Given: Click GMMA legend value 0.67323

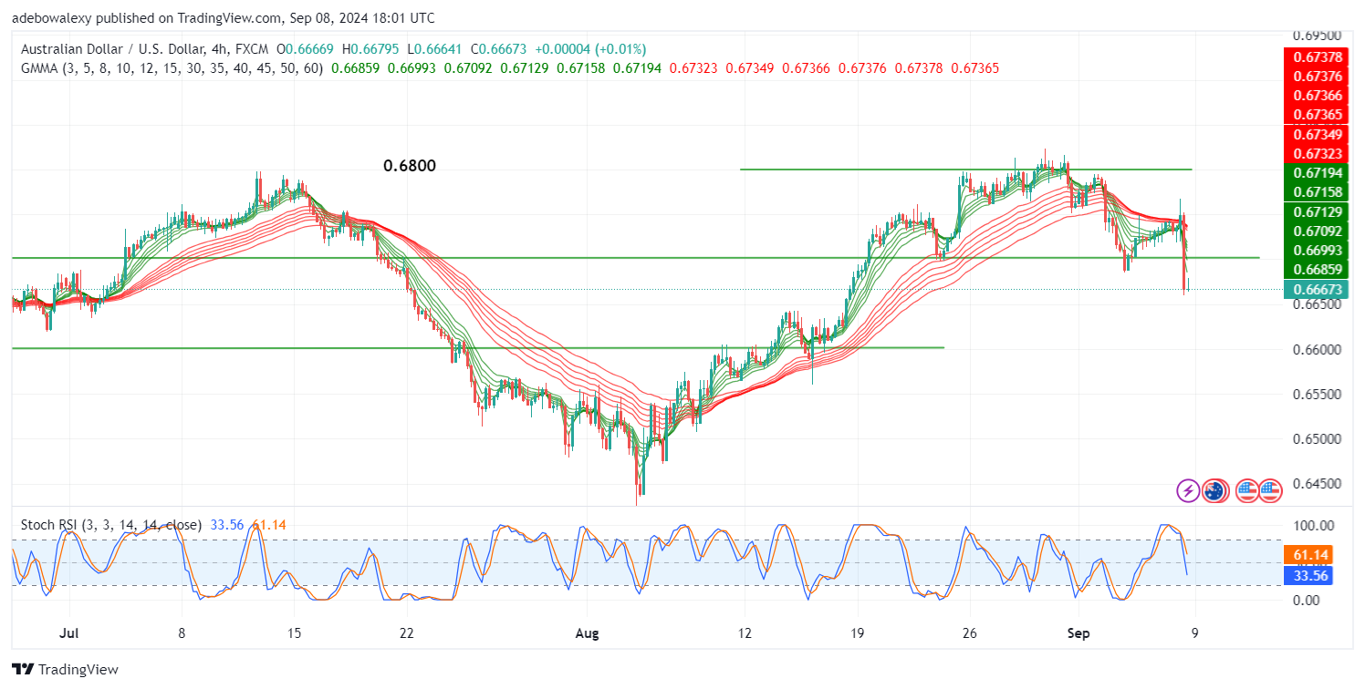Looking at the screenshot, I should (692, 68).
